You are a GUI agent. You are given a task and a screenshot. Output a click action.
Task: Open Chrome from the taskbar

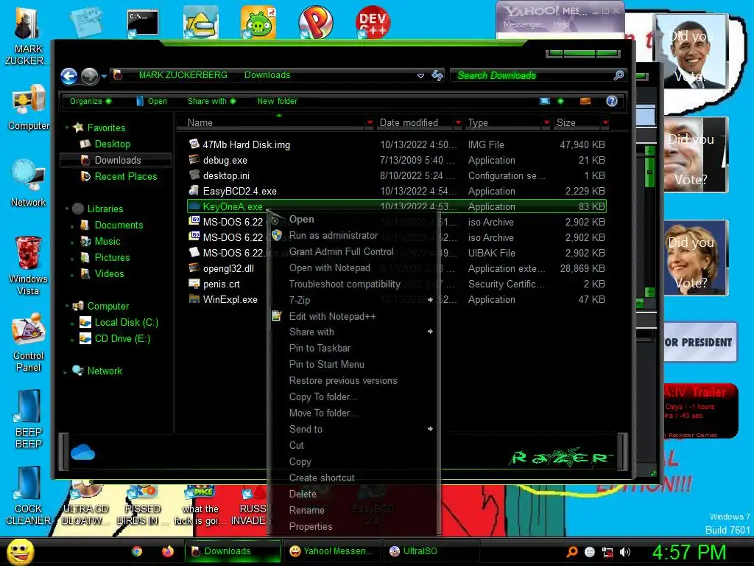[x=137, y=551]
